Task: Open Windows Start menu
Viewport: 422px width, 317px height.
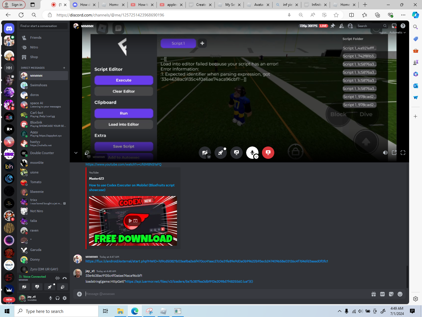Action: coord(7,311)
